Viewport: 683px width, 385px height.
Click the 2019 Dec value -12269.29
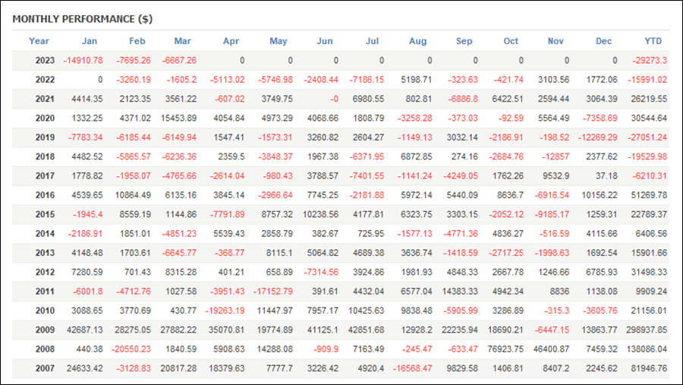tap(598, 137)
